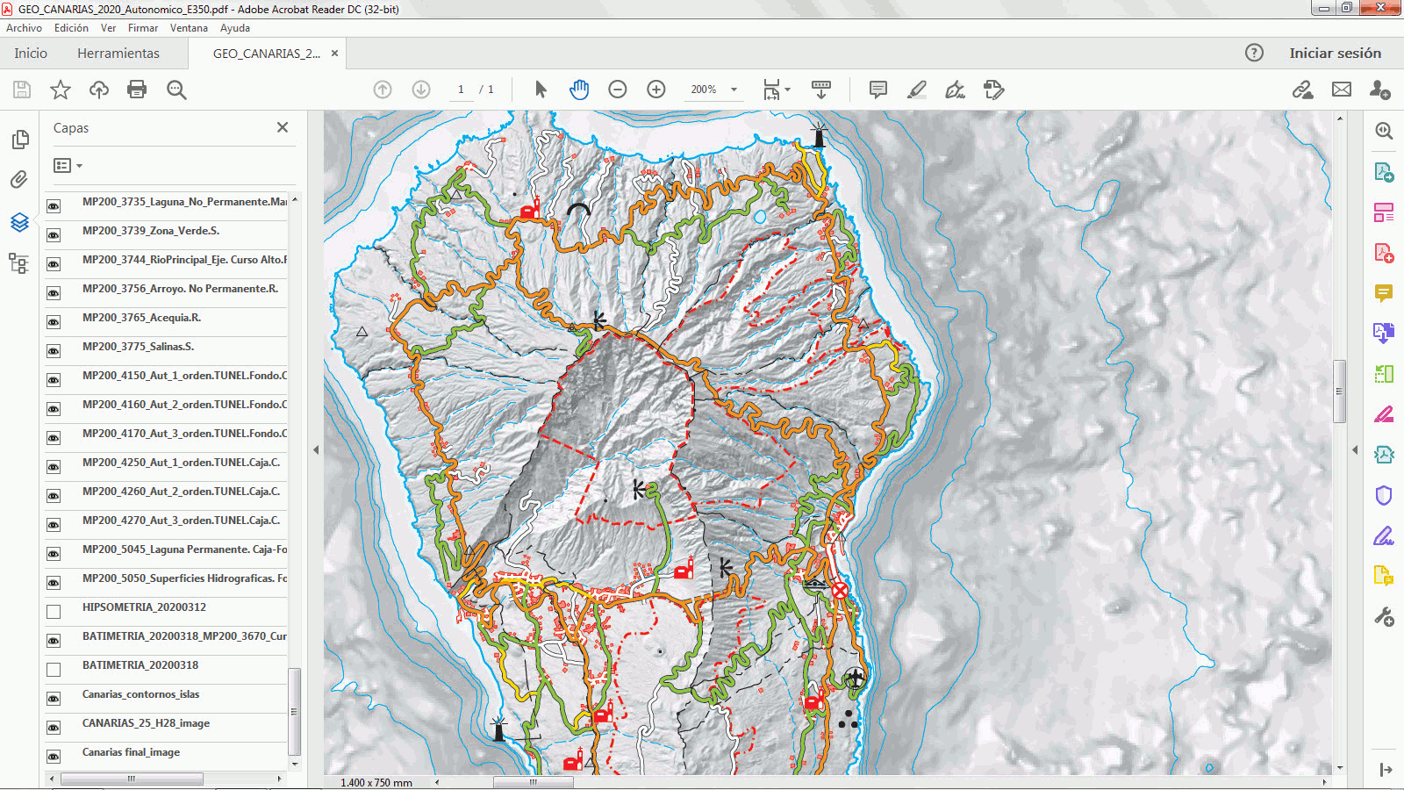Open the Comment tool from the right pane
The height and width of the screenshot is (790, 1404).
click(1384, 293)
